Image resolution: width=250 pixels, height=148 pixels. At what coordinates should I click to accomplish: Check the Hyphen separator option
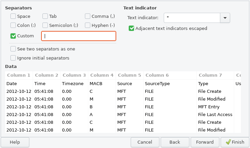coord(88,25)
